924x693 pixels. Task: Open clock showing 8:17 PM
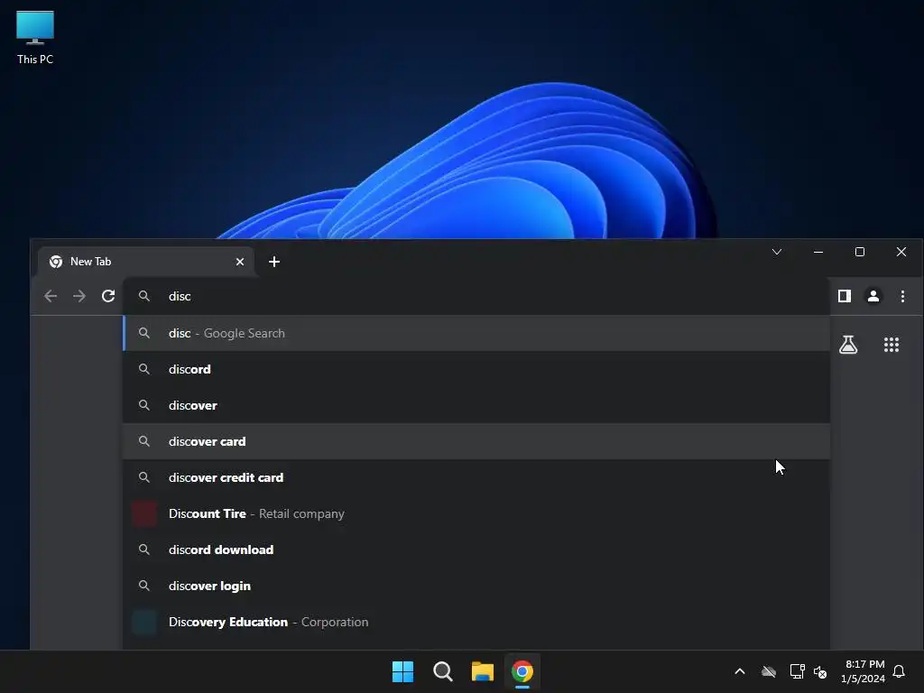tap(864, 671)
